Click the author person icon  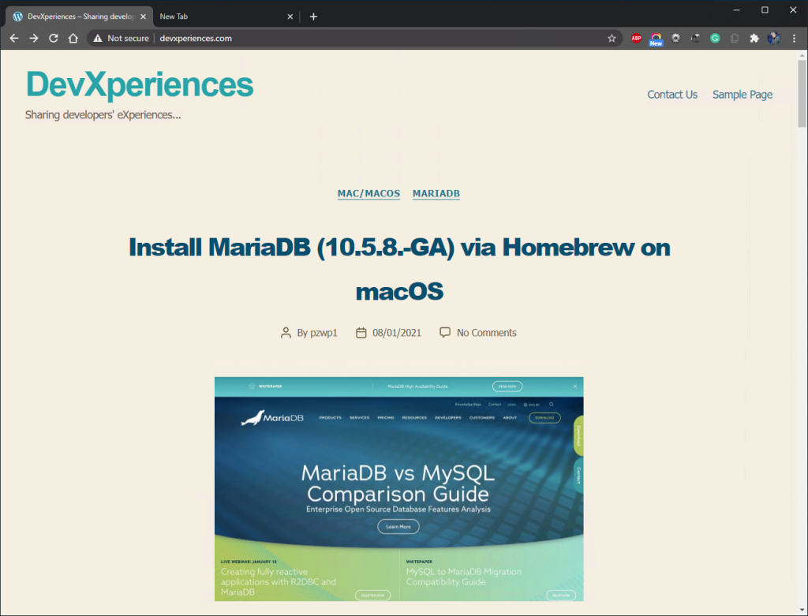[x=286, y=333]
